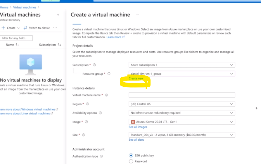The width and height of the screenshot is (261, 164).
Task: Show Availability options info icon
Action: tap(100, 113)
